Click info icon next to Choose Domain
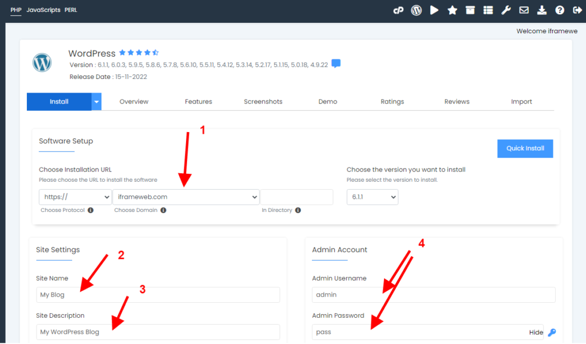586x344 pixels. (163, 210)
